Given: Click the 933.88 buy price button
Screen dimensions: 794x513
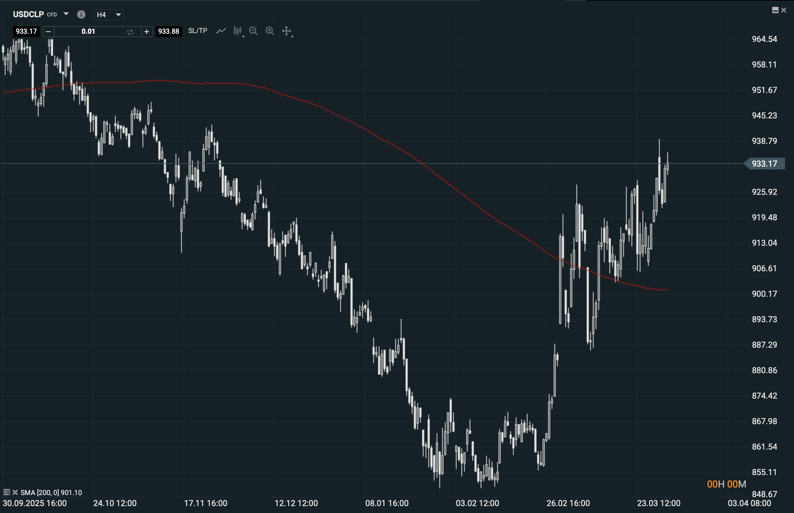Looking at the screenshot, I should pos(169,31).
